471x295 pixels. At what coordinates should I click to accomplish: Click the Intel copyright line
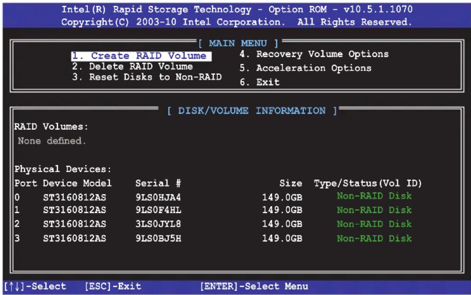click(x=236, y=22)
